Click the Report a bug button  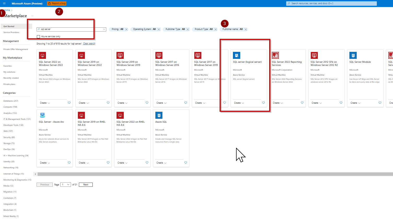[x=57, y=3]
